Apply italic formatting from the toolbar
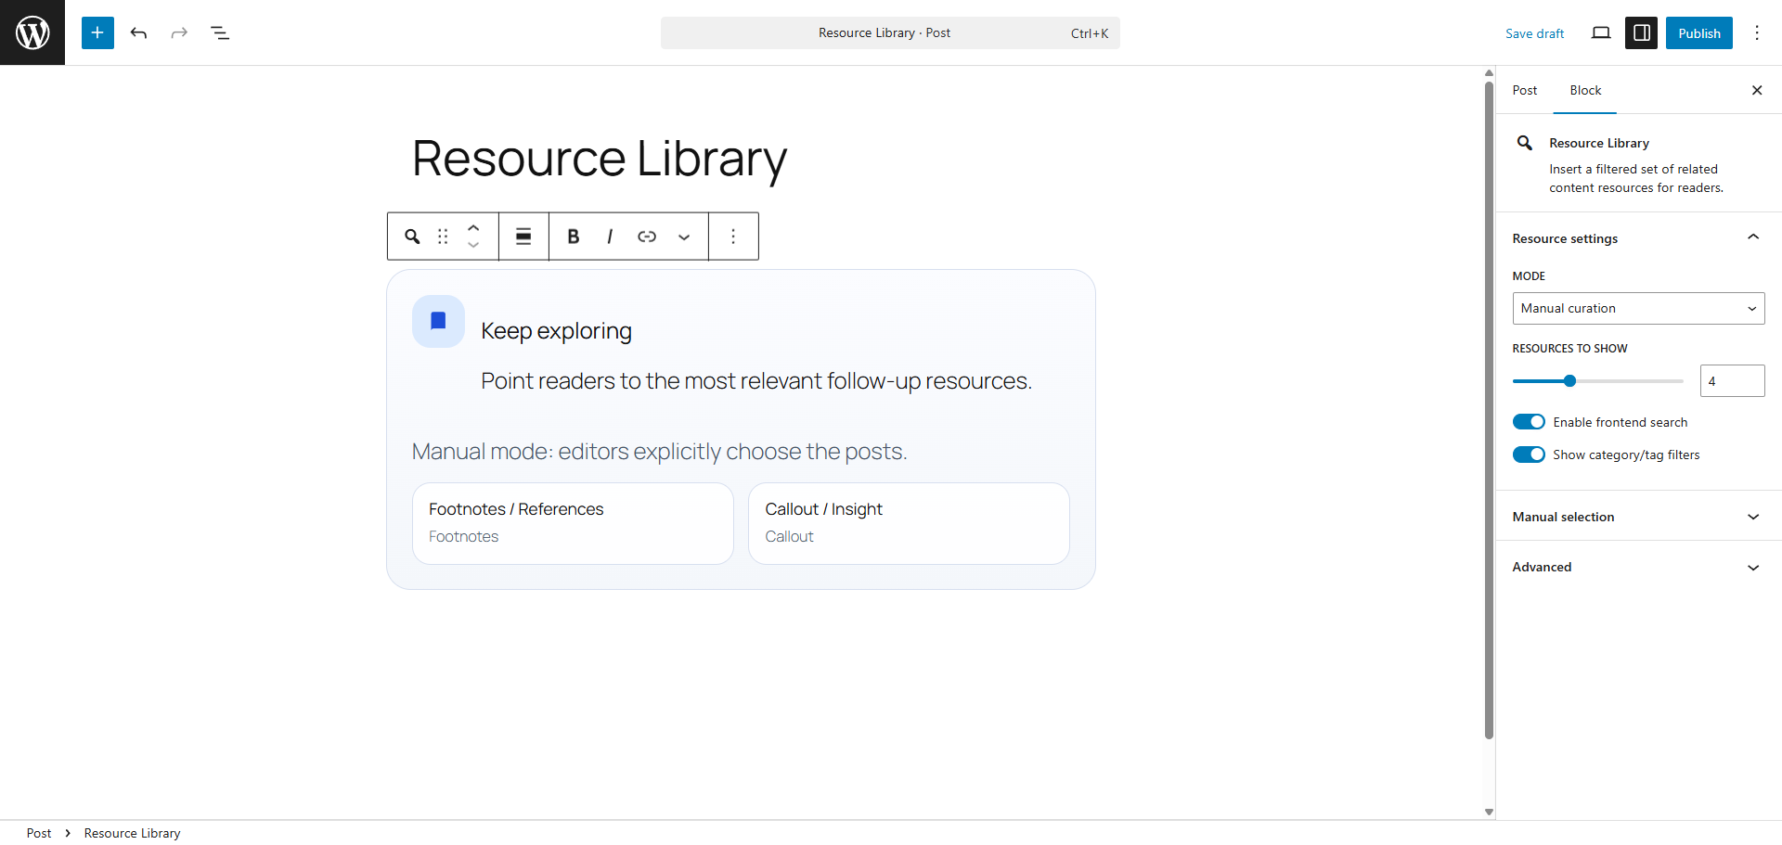The height and width of the screenshot is (845, 1782). click(x=610, y=237)
